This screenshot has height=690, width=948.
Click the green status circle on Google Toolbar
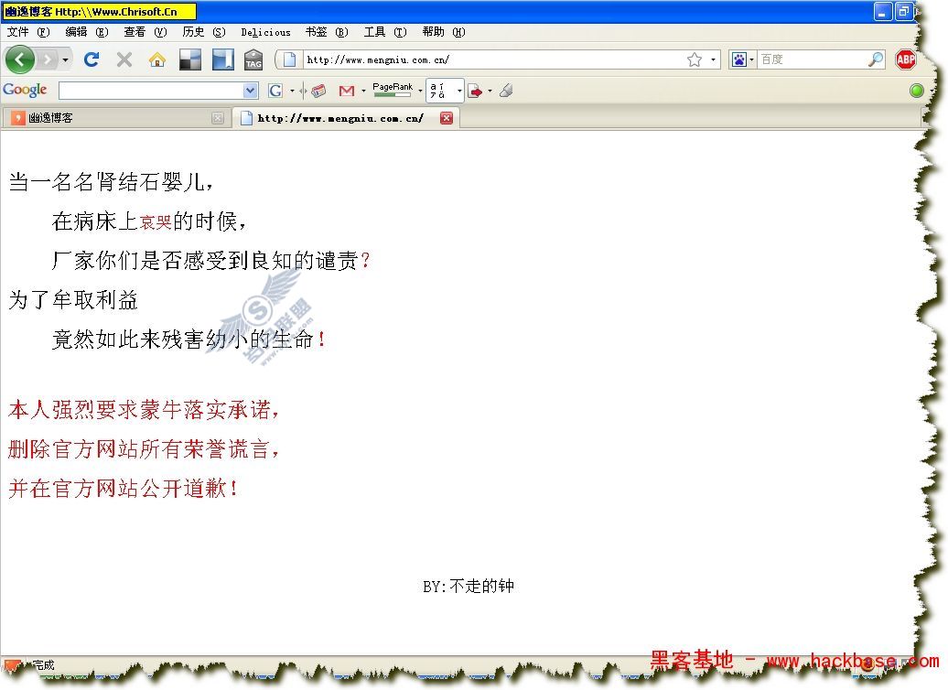[x=917, y=91]
